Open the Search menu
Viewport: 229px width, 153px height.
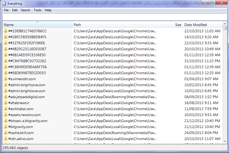(x=25, y=10)
